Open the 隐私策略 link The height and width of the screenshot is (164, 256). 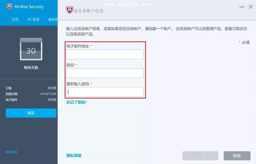pos(74,156)
